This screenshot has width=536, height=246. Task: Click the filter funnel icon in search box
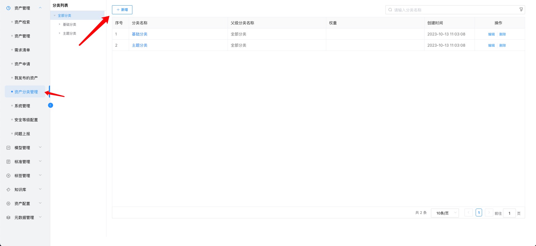click(x=521, y=10)
